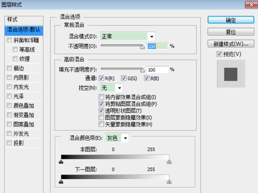Image resolution: width=258 pixels, height=193 pixels.
Task: Click the 样式 header in the sidebar
Action: pos(24,20)
